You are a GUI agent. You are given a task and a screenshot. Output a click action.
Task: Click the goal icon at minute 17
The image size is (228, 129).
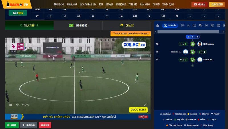pos(193,60)
